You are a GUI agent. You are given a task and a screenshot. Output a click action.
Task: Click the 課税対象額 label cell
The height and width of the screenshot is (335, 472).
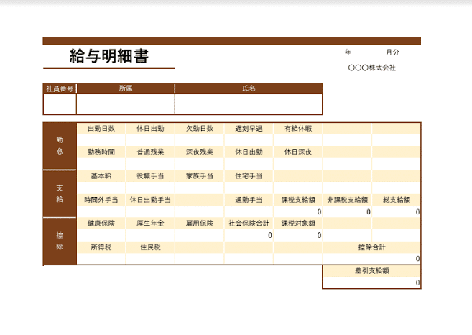(298, 224)
